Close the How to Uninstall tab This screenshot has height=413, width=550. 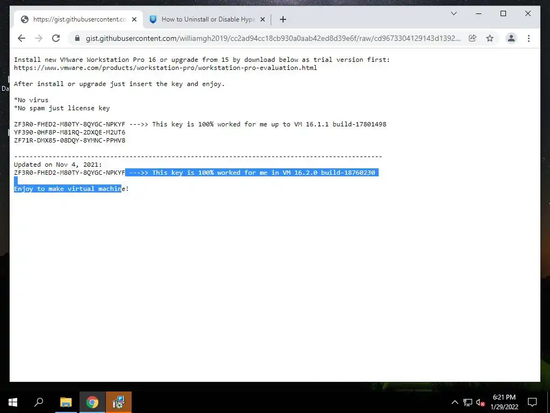pyautogui.click(x=263, y=19)
